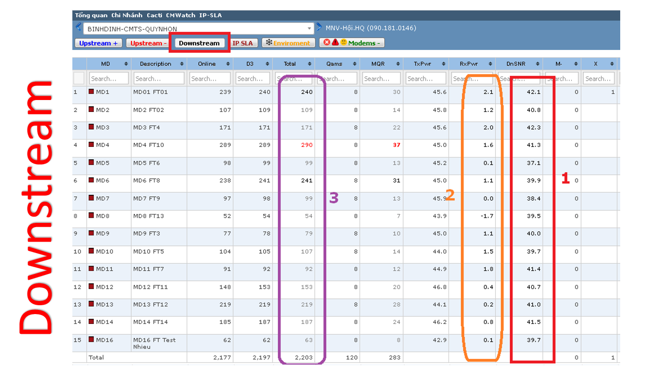The image size is (666, 375).
Task: Go to previous CMTS using left arrow
Action: [x=79, y=27]
